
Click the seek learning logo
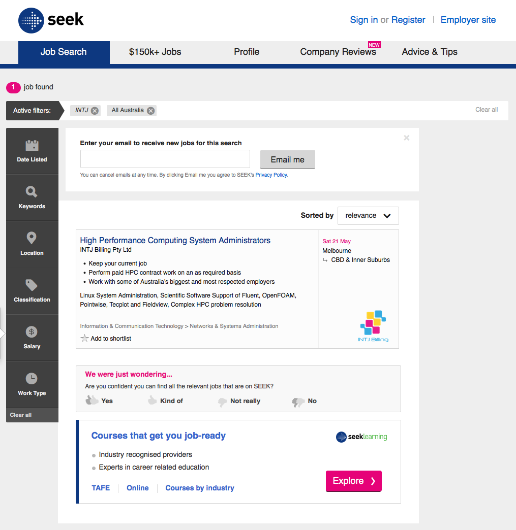[x=361, y=437]
